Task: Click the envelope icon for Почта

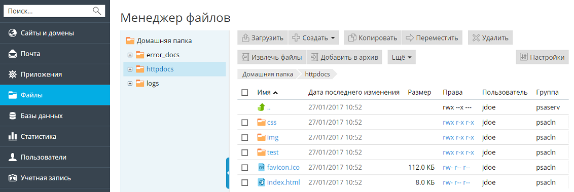Action: pos(13,54)
